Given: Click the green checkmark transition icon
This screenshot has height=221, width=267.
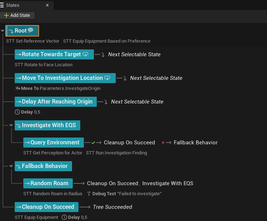Looking at the screenshot, I should pos(93,143).
